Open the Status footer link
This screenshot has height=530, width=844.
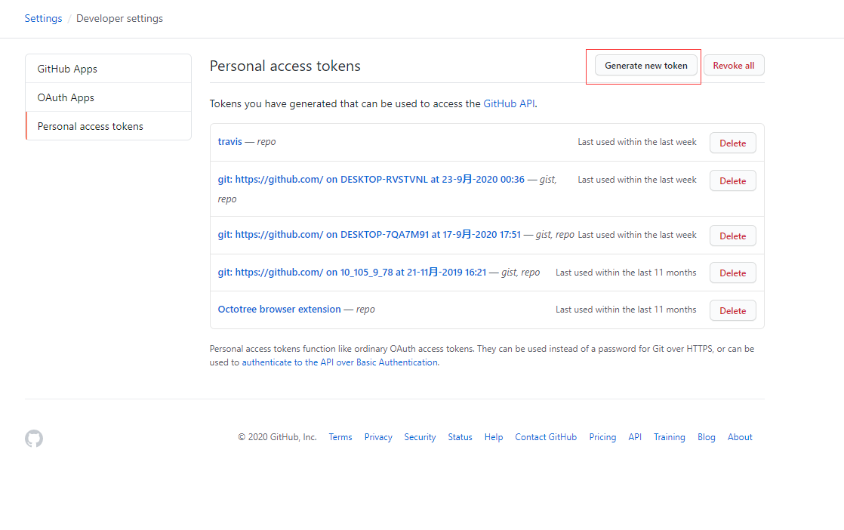coord(461,437)
